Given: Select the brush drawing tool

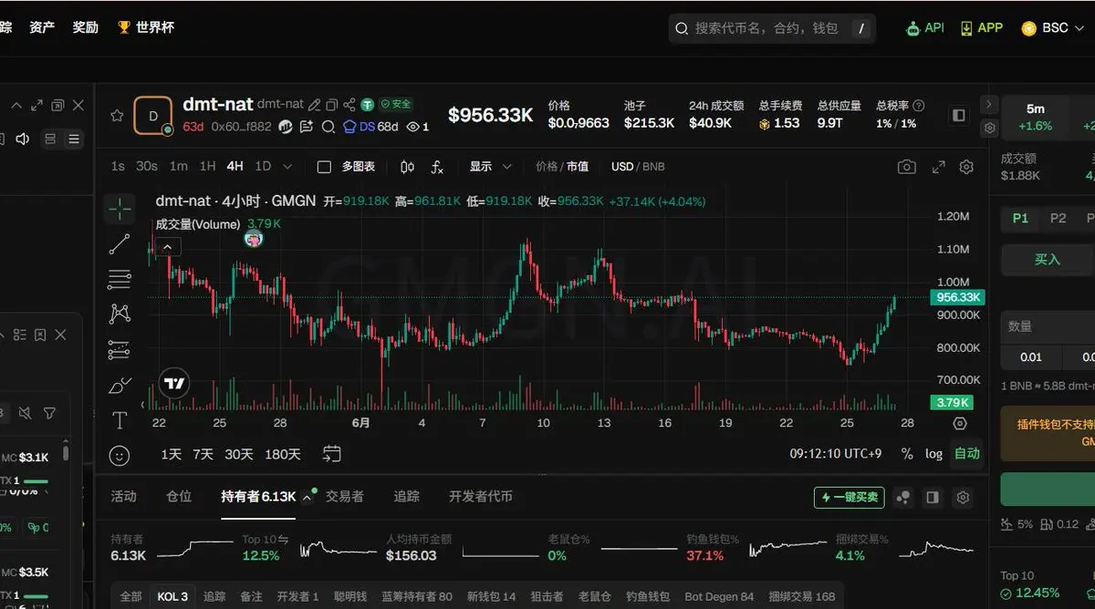Looking at the screenshot, I should (x=120, y=386).
